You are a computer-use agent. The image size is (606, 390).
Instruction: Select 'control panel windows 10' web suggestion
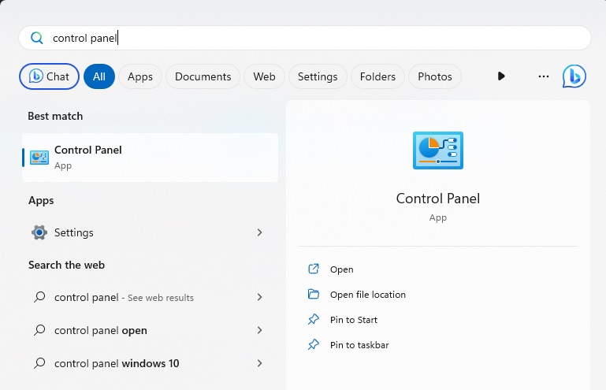[150, 363]
